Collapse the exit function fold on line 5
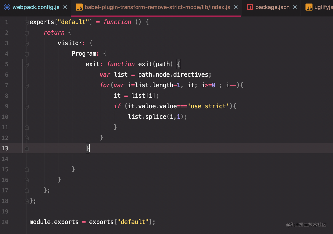 [x=27, y=64]
